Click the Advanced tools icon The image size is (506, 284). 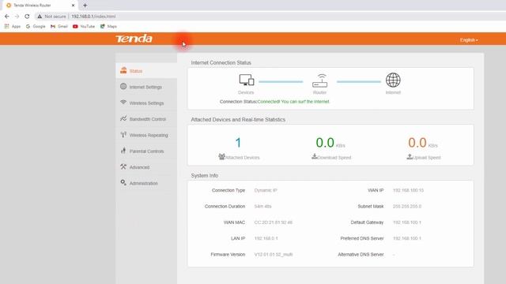tap(123, 166)
